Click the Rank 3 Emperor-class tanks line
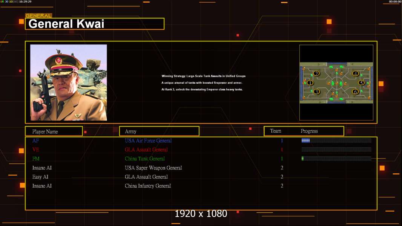Image resolution: width=402 pixels, height=226 pixels. pos(202,89)
